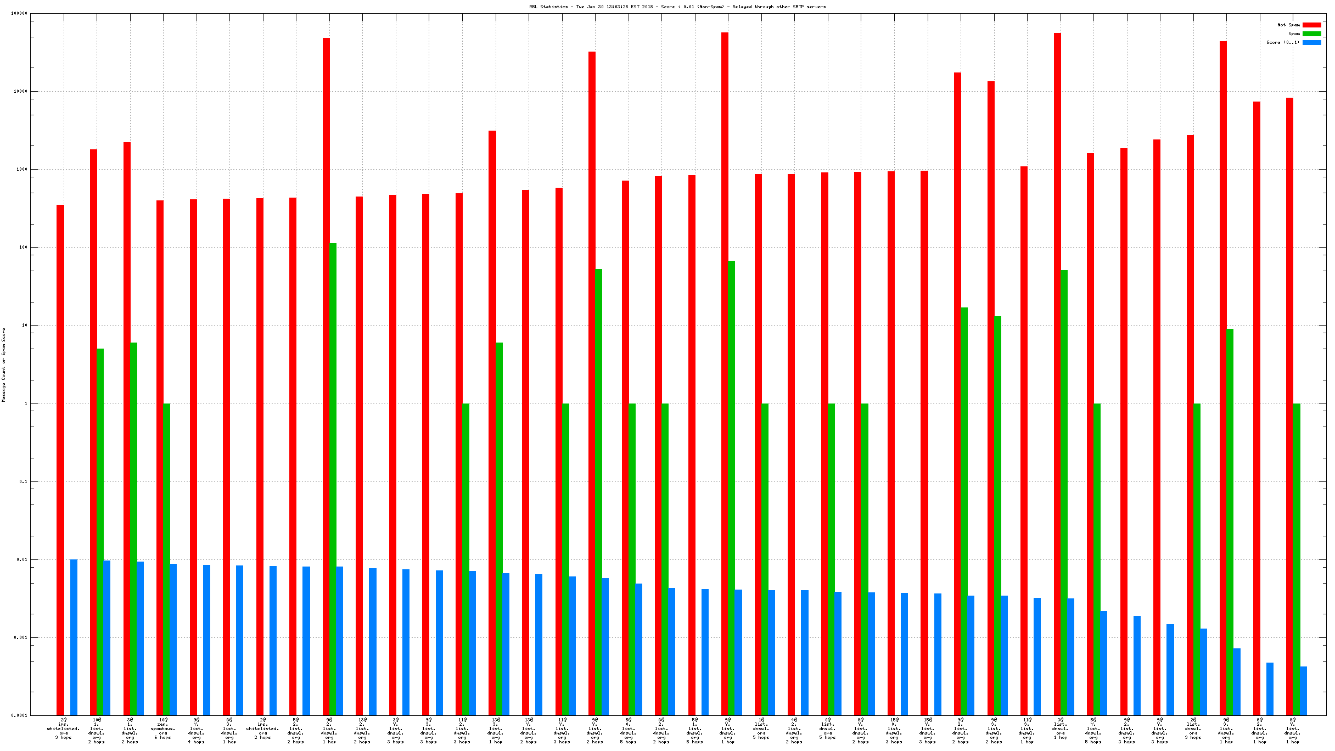1335x751 pixels.
Task: Click the Y.list.dnswl.org 4 hops axis label
Action: click(197, 731)
